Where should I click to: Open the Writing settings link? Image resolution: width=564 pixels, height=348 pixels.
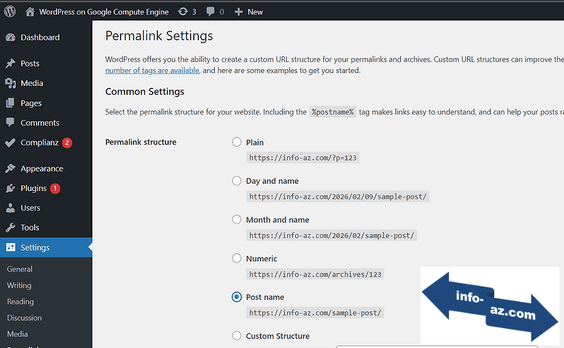point(19,285)
